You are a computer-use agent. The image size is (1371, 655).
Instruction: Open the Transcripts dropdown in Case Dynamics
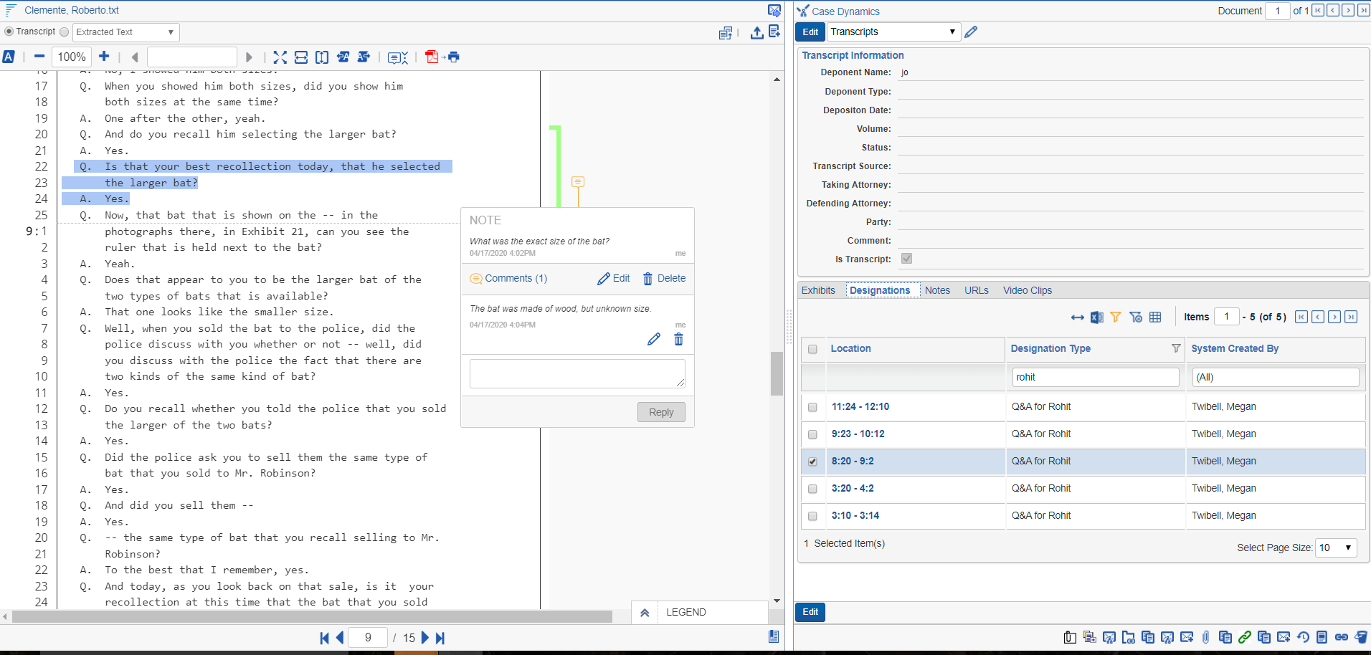click(893, 32)
